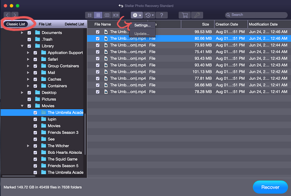The image size is (291, 196).
Task: Click file icon of the 78.28 MB video
Action: [x=106, y=92]
